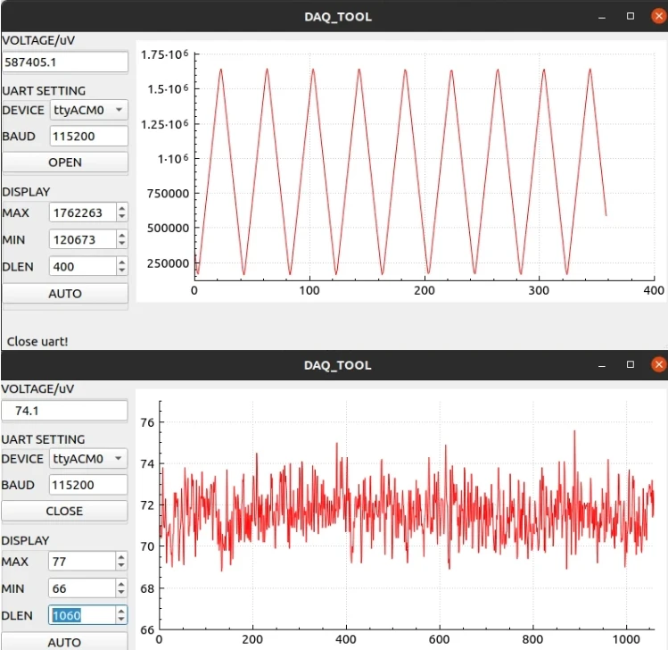Click the noisy signal plot in bottom window
This screenshot has height=650, width=668.
(407, 515)
